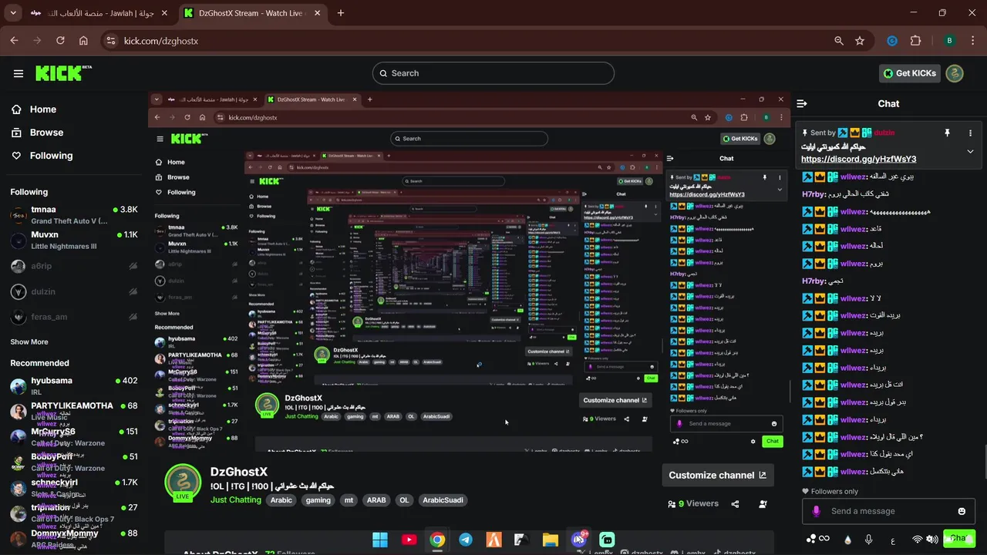Open Chrome three-dot menu in top toolbar

point(972,41)
